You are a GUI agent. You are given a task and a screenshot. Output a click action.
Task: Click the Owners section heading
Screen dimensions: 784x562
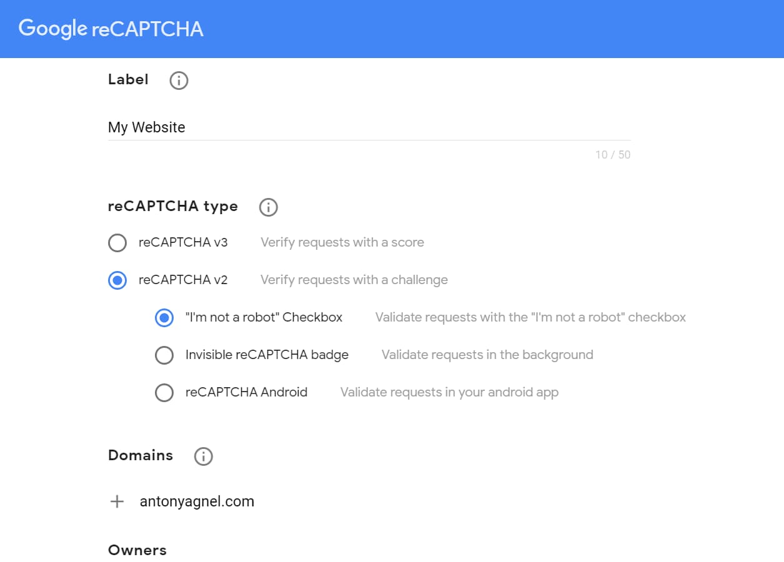click(x=137, y=550)
